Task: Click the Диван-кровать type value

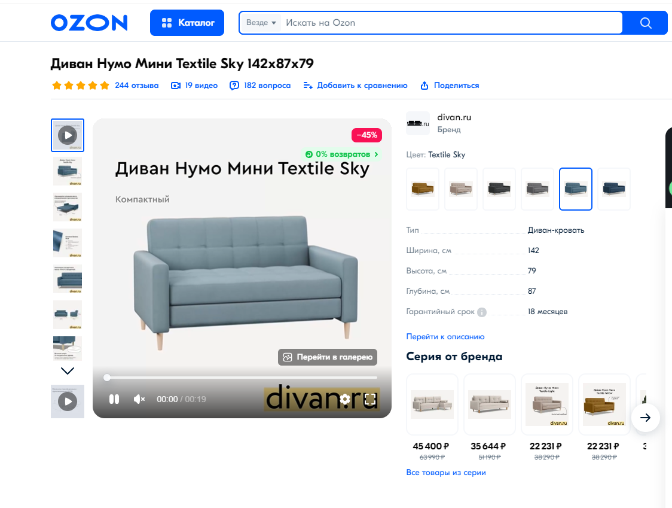Action: pos(556,230)
